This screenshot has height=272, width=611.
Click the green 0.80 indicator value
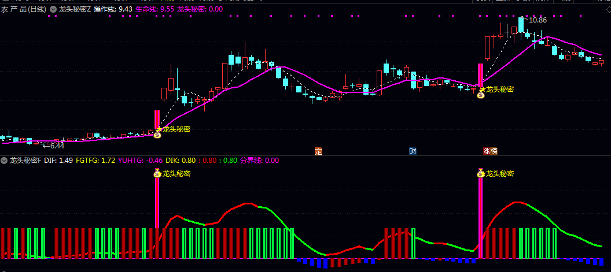tap(228, 161)
